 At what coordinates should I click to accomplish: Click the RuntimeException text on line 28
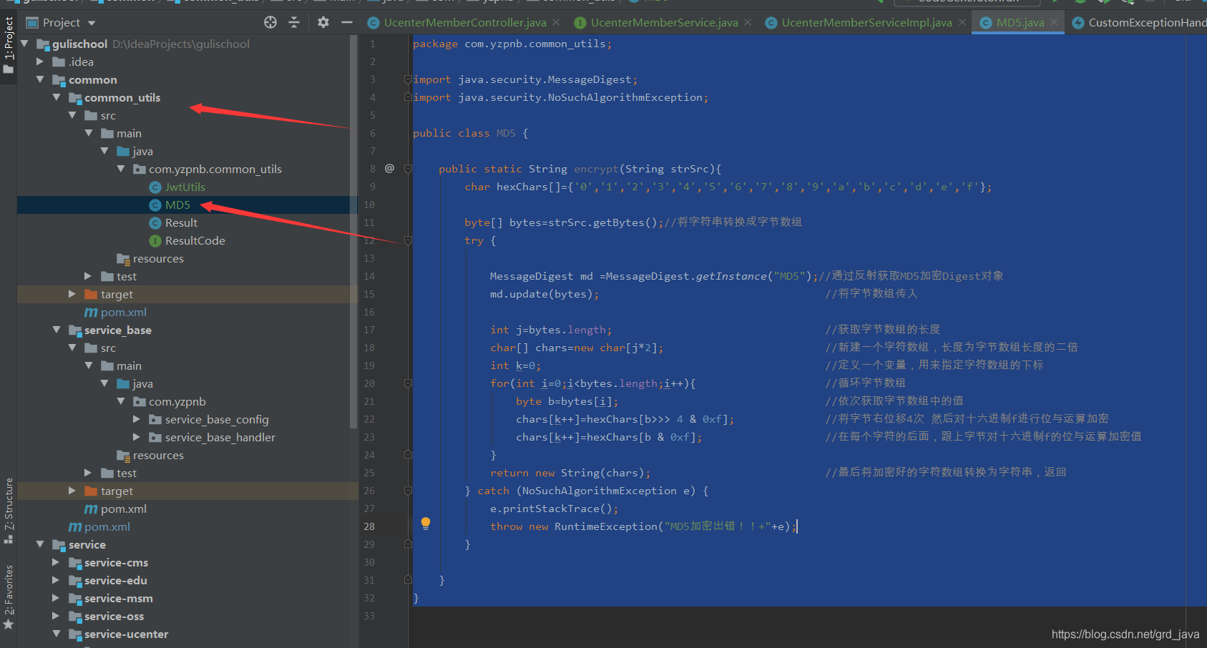point(605,526)
